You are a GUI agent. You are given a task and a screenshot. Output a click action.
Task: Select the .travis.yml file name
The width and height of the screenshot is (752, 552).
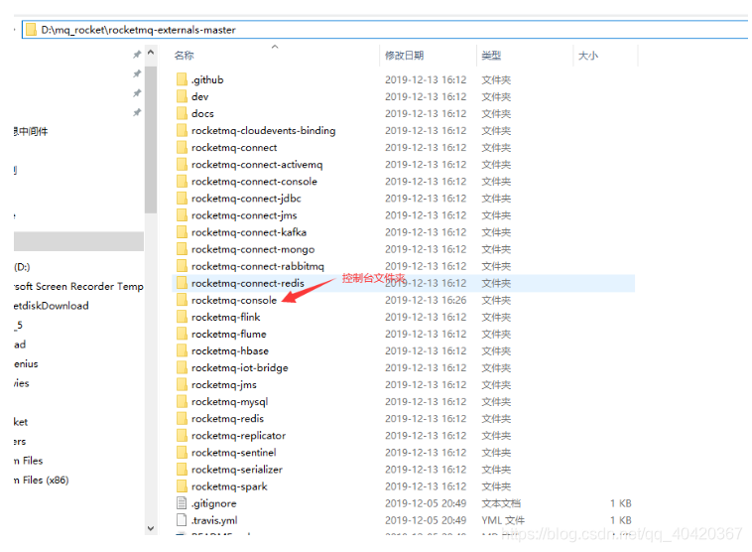coord(214,520)
